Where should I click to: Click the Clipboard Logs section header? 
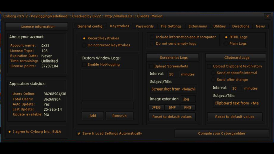coord(236,58)
